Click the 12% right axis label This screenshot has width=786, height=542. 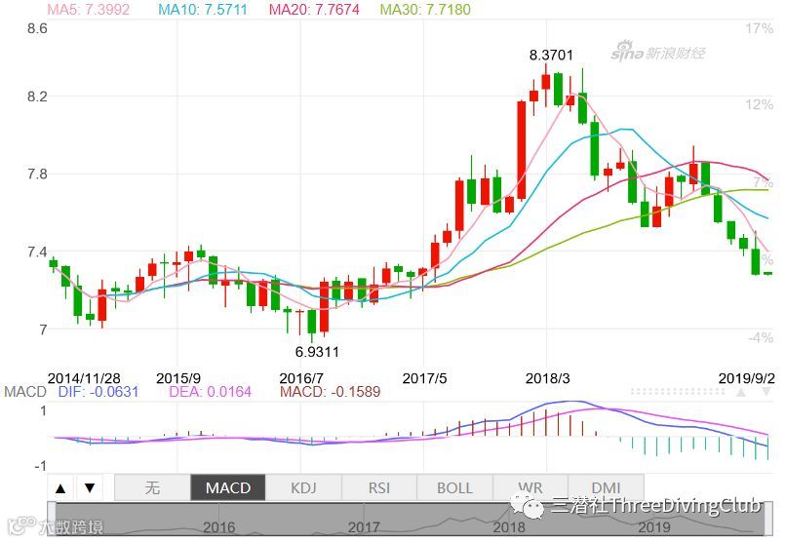tap(759, 104)
